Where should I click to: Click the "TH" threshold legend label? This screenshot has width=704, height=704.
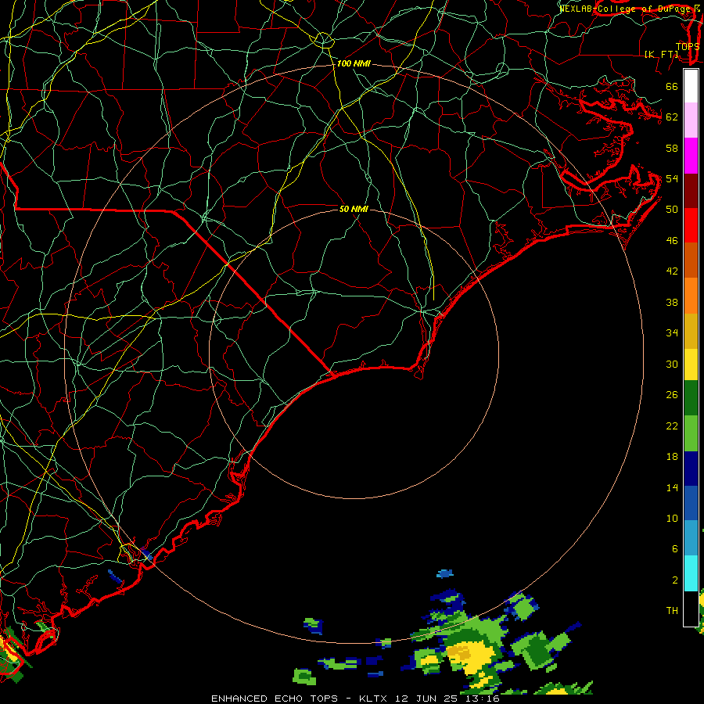pyautogui.click(x=672, y=611)
